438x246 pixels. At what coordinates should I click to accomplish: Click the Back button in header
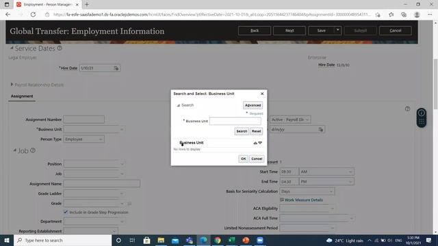pos(255,30)
